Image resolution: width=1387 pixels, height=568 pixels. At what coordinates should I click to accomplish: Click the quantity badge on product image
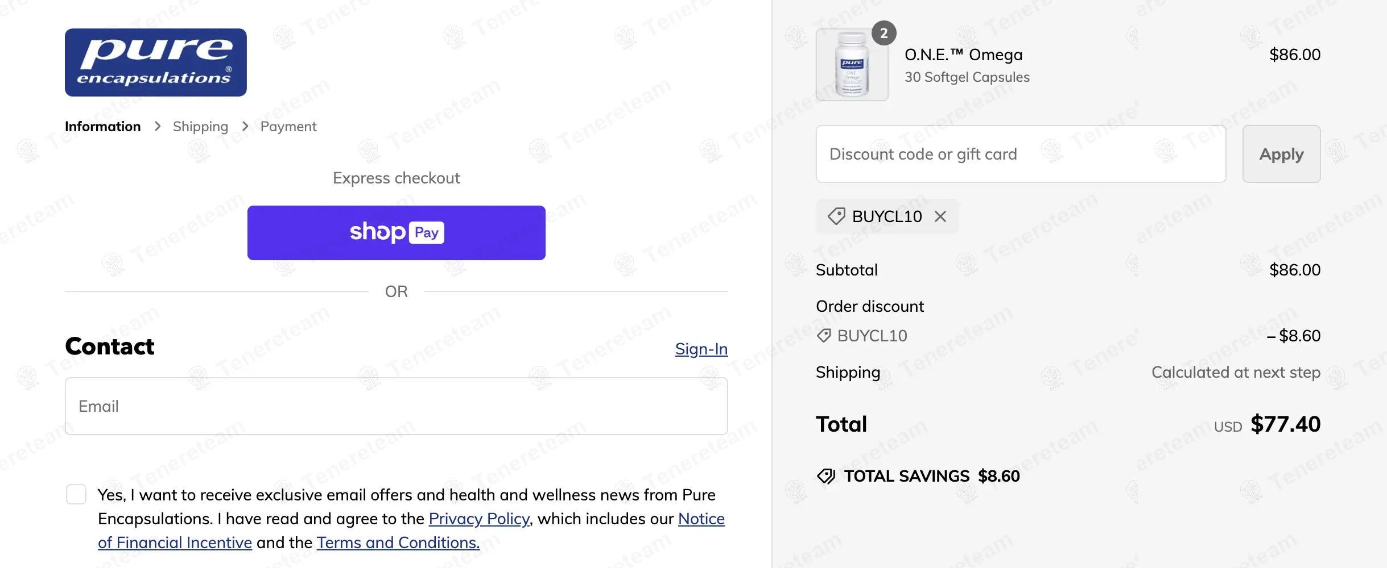(884, 34)
